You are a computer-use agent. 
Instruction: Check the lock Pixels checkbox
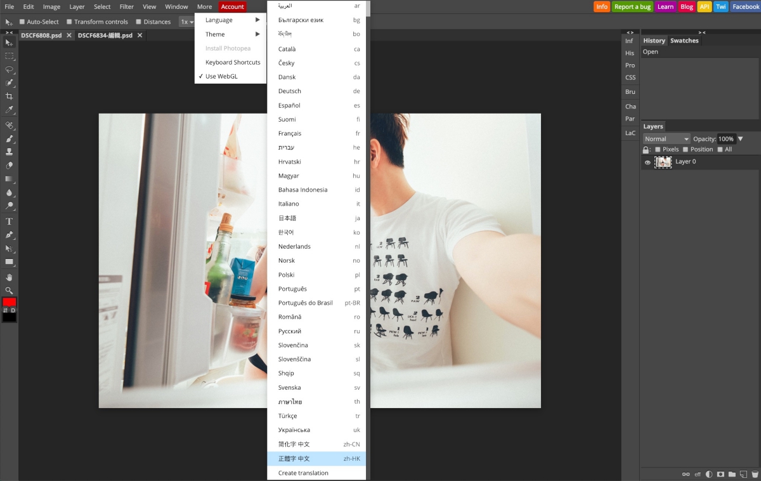658,149
